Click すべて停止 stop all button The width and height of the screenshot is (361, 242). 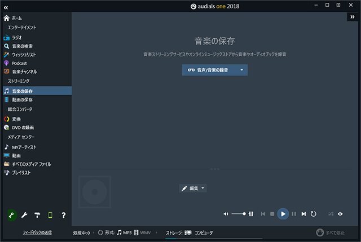(x=331, y=232)
